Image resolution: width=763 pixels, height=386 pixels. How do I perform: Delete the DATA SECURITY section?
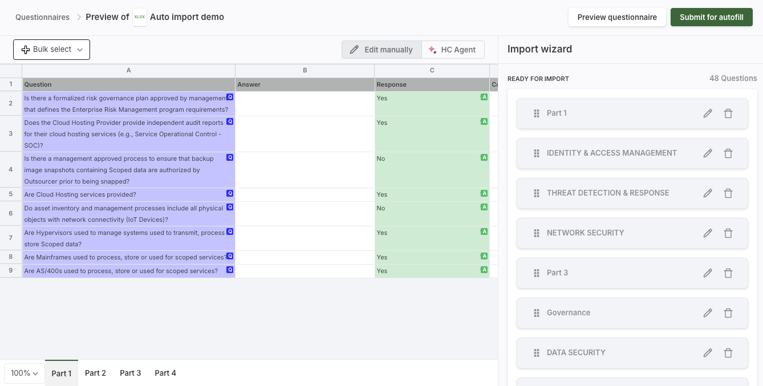click(x=728, y=353)
